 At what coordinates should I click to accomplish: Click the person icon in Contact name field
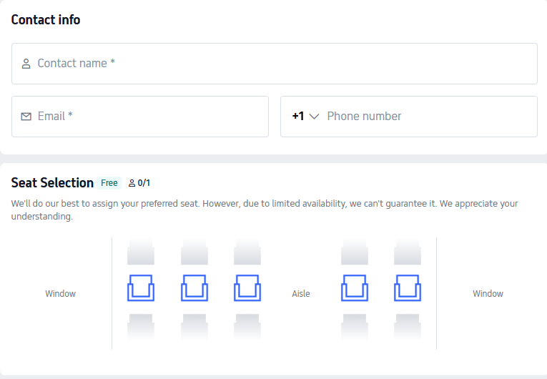[x=26, y=64]
